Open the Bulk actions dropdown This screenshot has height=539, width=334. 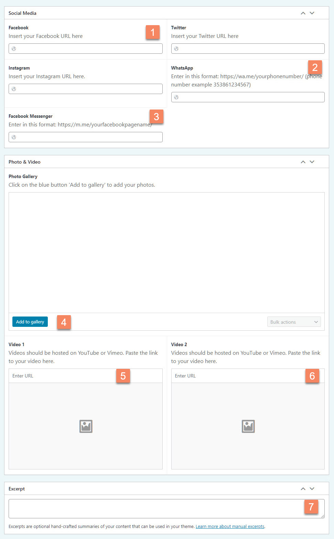pyautogui.click(x=294, y=322)
